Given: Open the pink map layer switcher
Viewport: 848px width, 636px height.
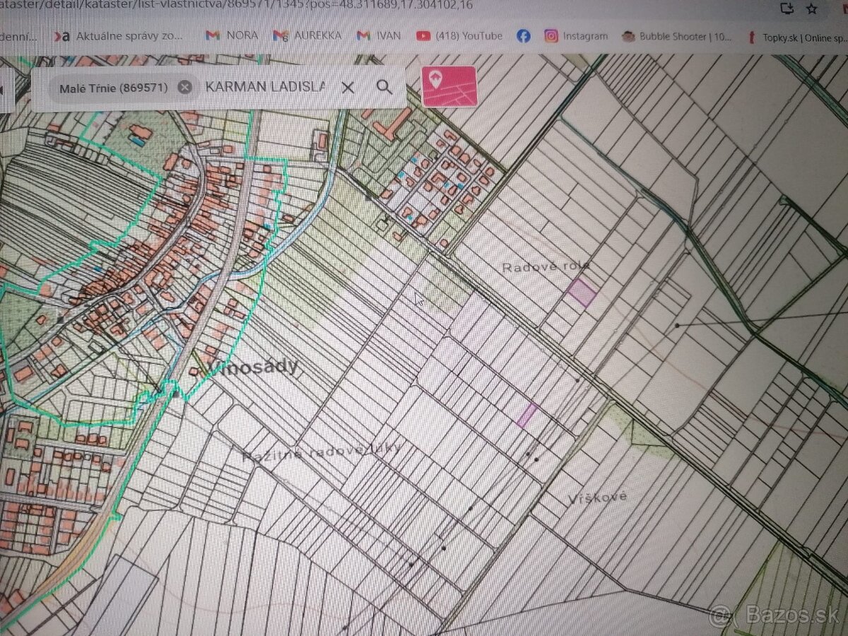Looking at the screenshot, I should click(449, 86).
